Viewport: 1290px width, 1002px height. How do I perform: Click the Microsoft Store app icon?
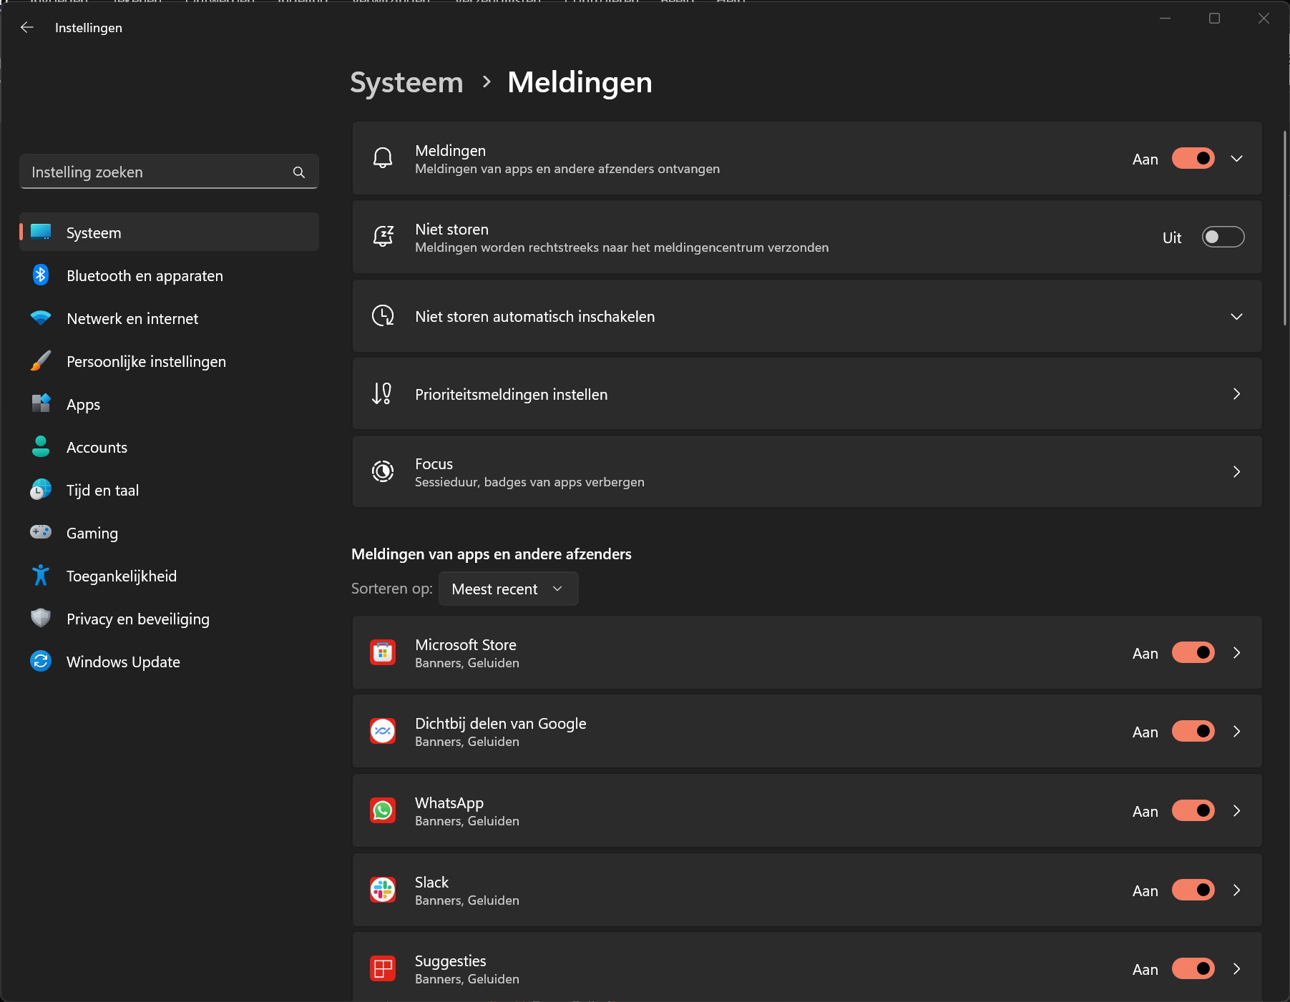[383, 652]
